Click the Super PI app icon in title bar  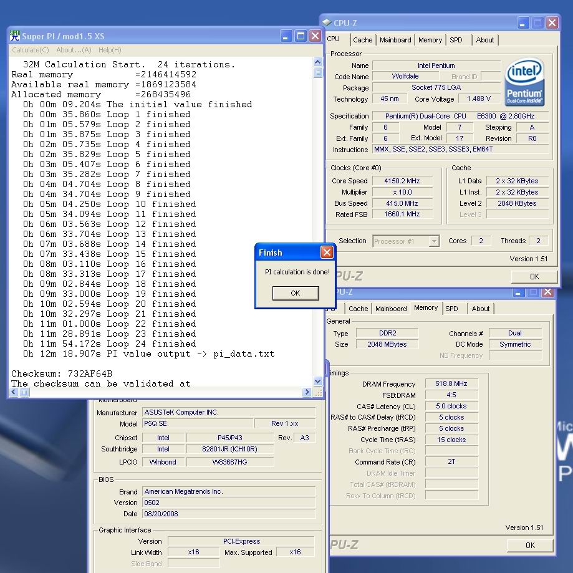15,36
